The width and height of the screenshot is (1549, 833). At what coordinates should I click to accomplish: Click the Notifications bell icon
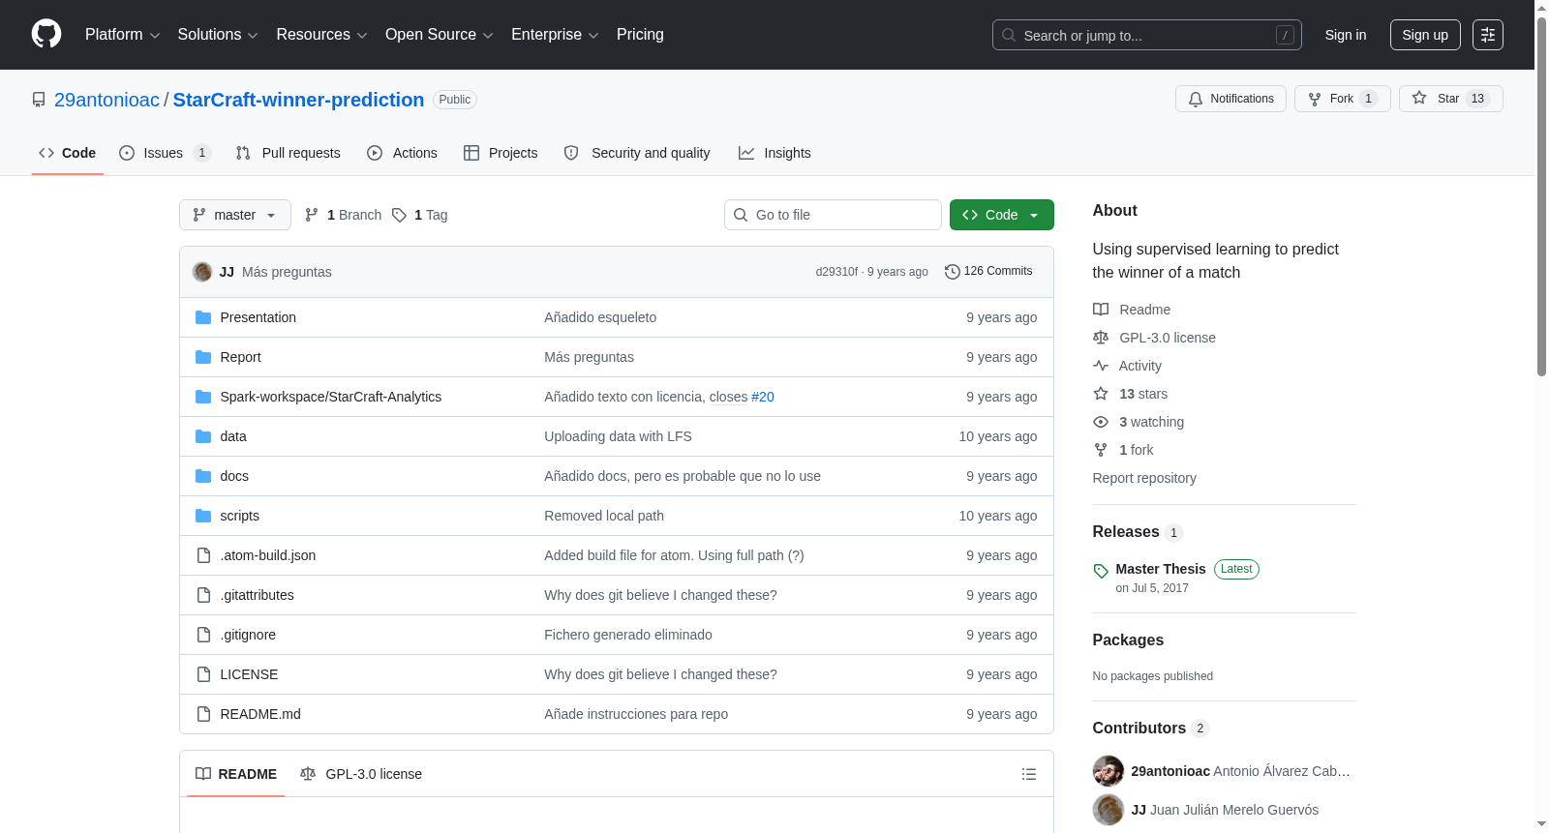1196,99
